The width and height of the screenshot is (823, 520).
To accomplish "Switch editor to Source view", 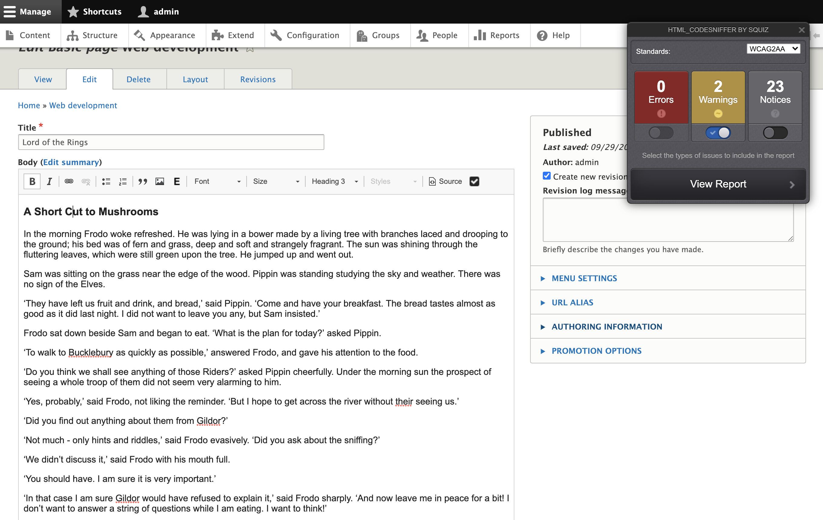I will 445,181.
